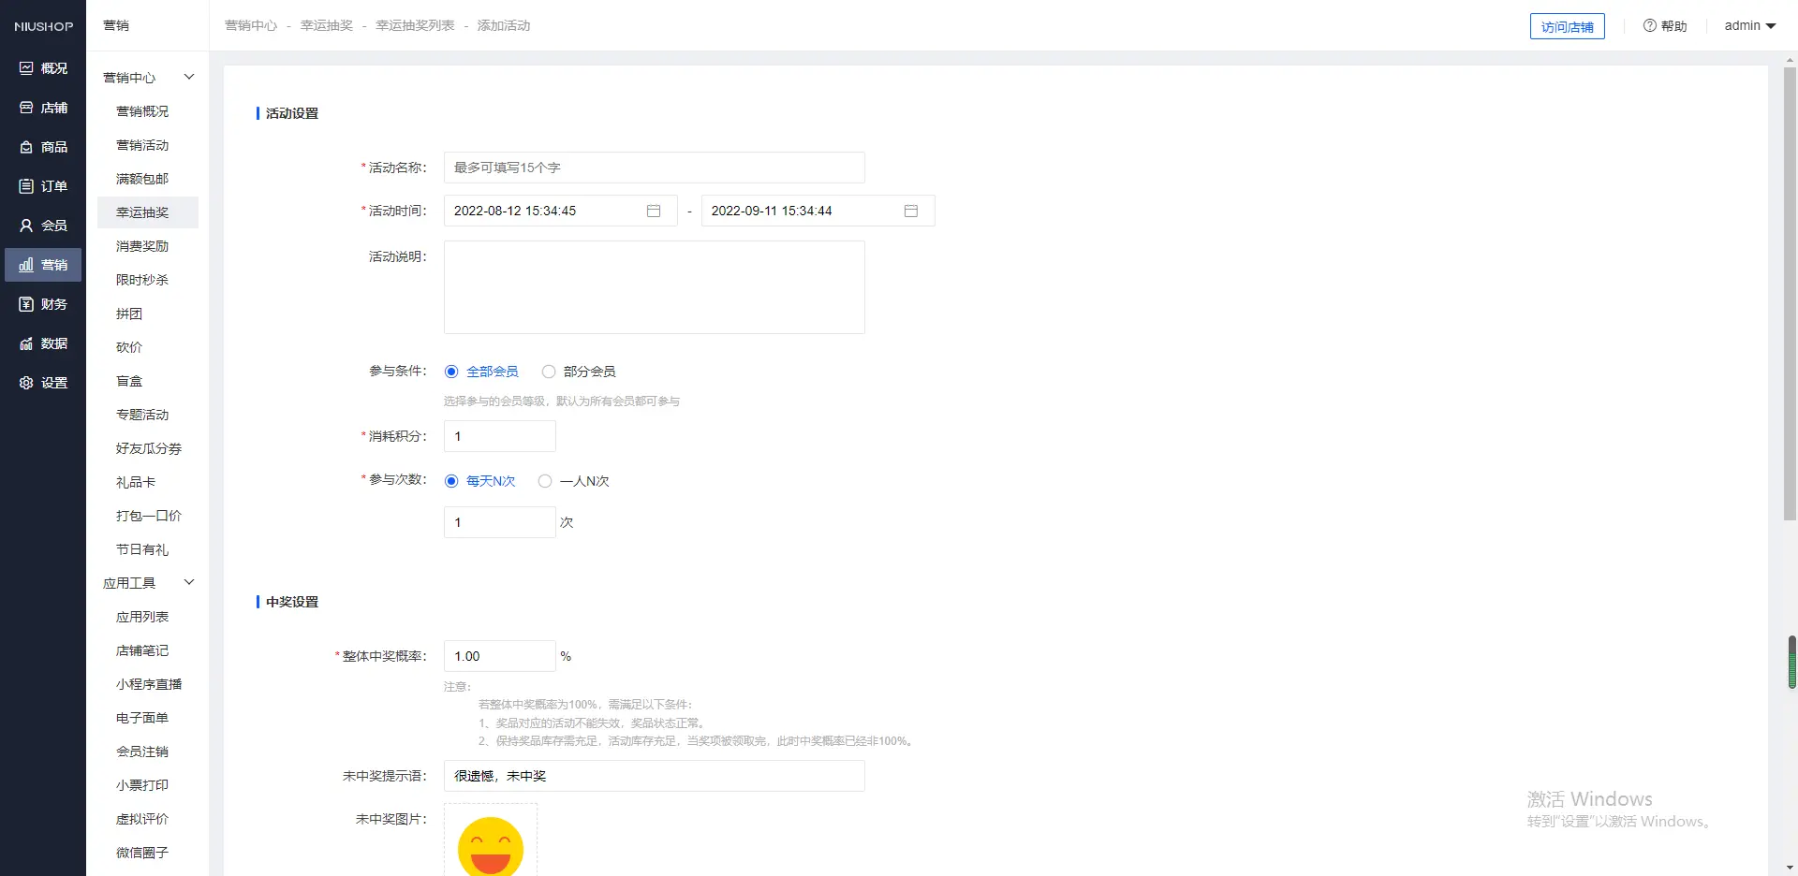Open the 设置 settings gear icon

tap(26, 383)
